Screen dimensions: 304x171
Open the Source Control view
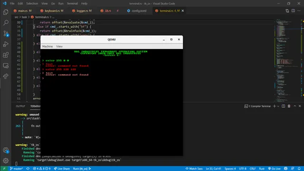(6, 34)
